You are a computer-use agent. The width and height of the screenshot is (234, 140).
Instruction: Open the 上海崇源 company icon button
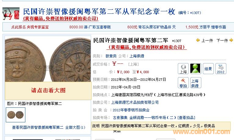tap(196, 83)
